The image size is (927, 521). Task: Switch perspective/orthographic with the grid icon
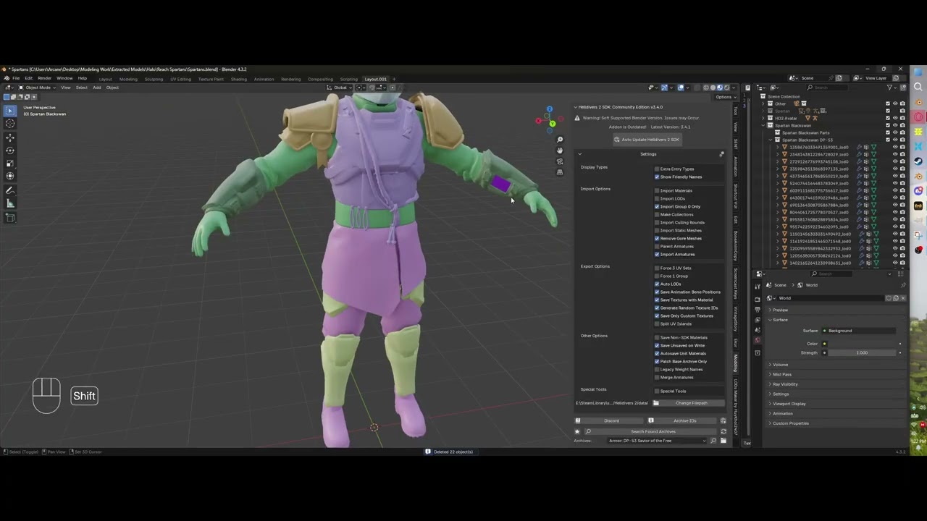coord(560,172)
